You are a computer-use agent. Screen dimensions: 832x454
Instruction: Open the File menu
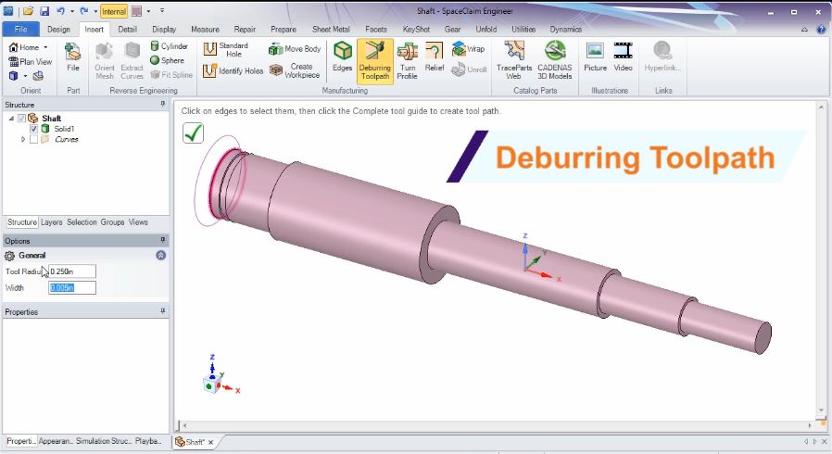click(20, 29)
